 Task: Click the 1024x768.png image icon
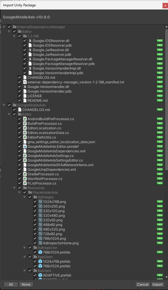coord(40,202)
